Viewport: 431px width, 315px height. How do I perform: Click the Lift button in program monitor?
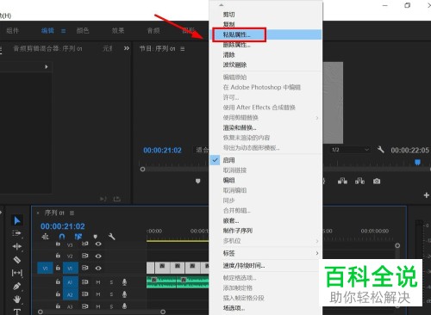342,181
